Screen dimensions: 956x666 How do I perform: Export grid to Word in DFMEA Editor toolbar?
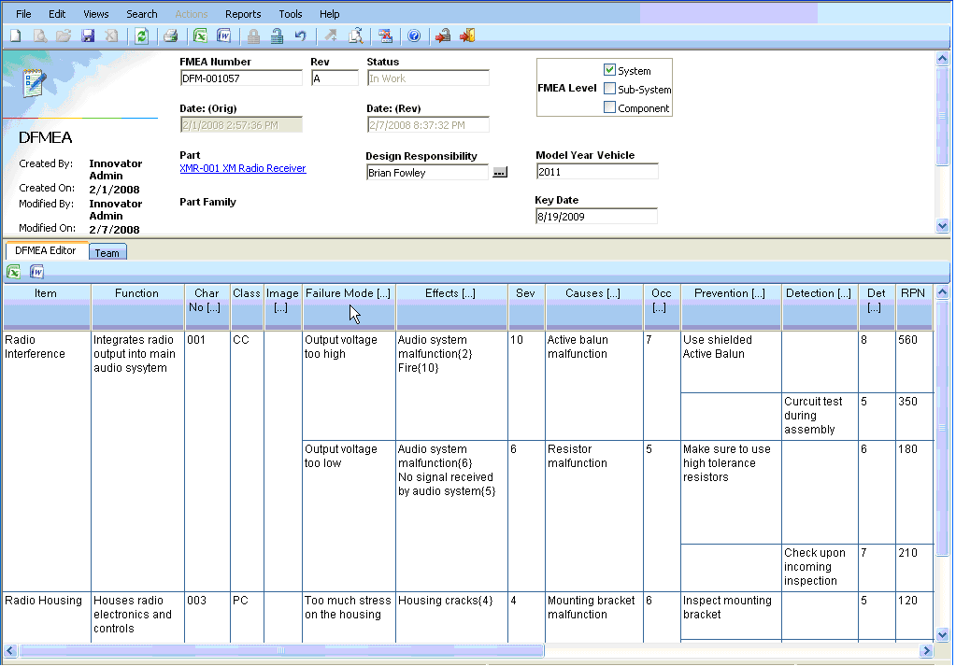36,272
